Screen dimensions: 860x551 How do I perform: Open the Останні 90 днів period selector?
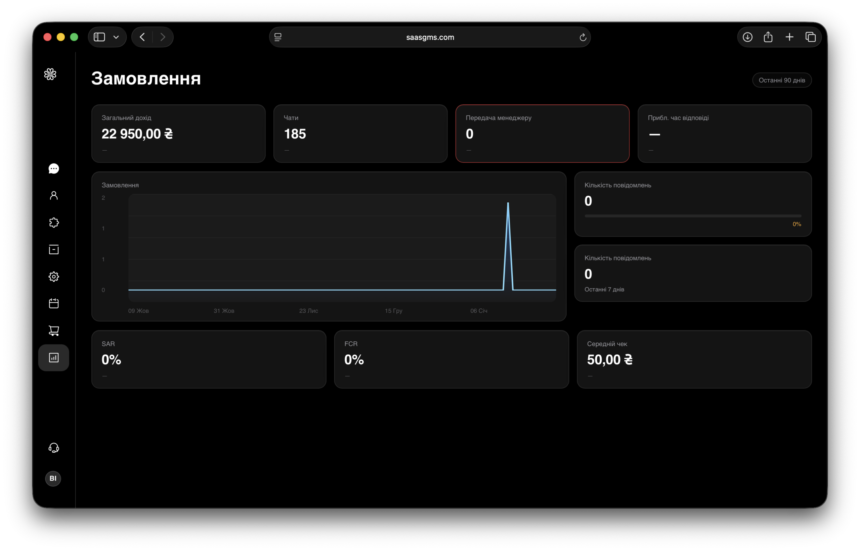(781, 80)
